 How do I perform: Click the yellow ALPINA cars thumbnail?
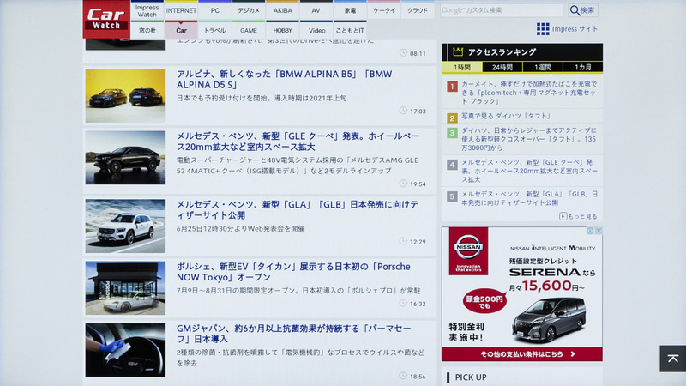click(x=125, y=95)
